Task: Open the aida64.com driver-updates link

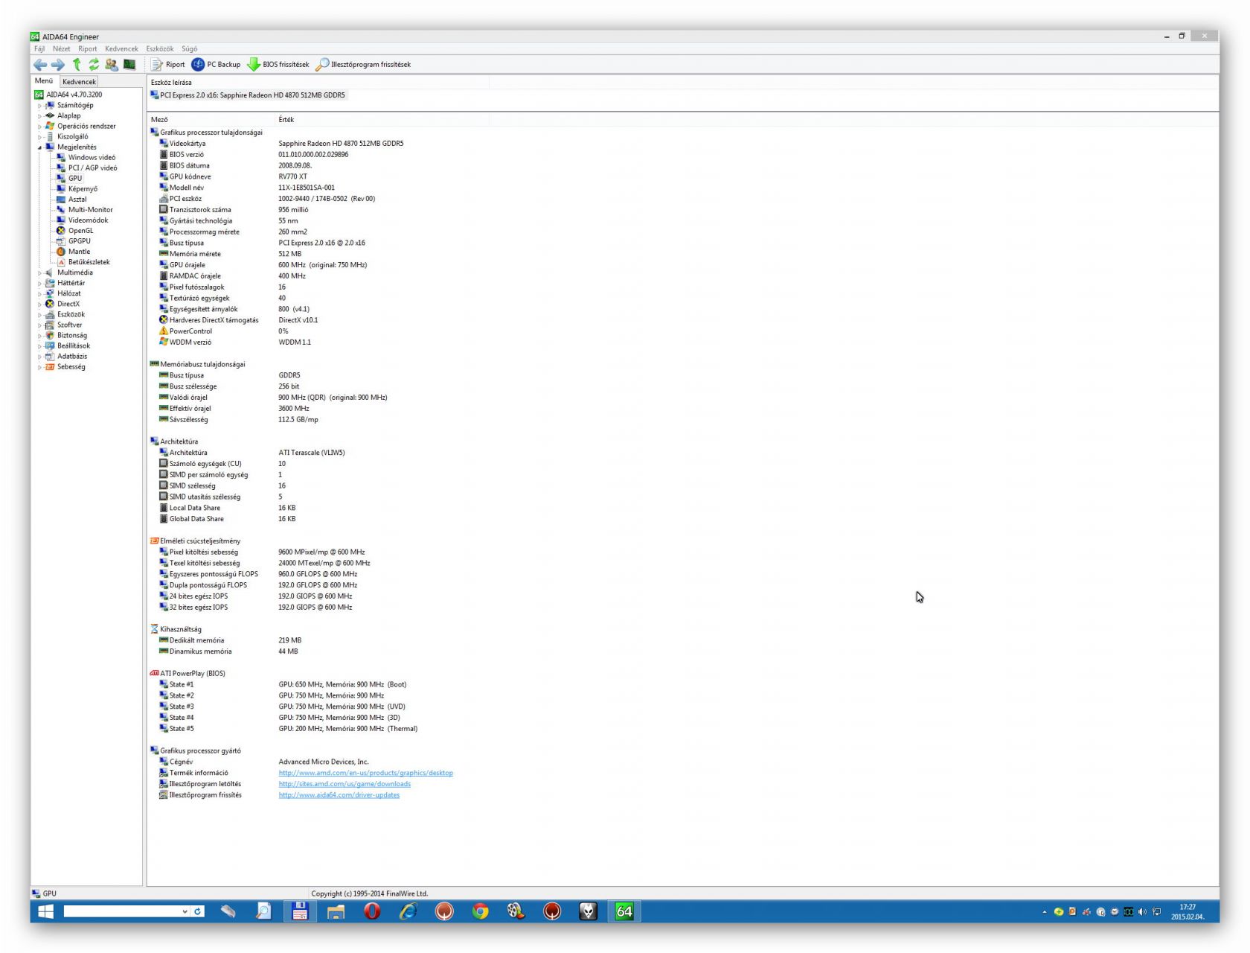Action: (x=339, y=795)
